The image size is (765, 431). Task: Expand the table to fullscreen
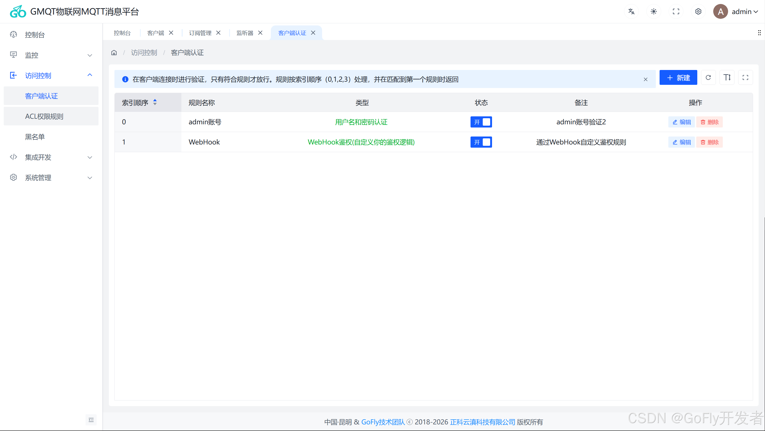tap(745, 78)
